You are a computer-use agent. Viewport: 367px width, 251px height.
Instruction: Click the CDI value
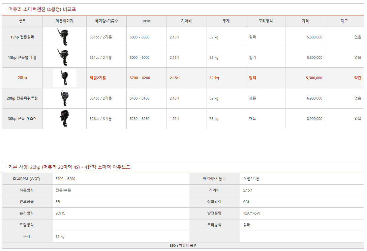(246, 201)
